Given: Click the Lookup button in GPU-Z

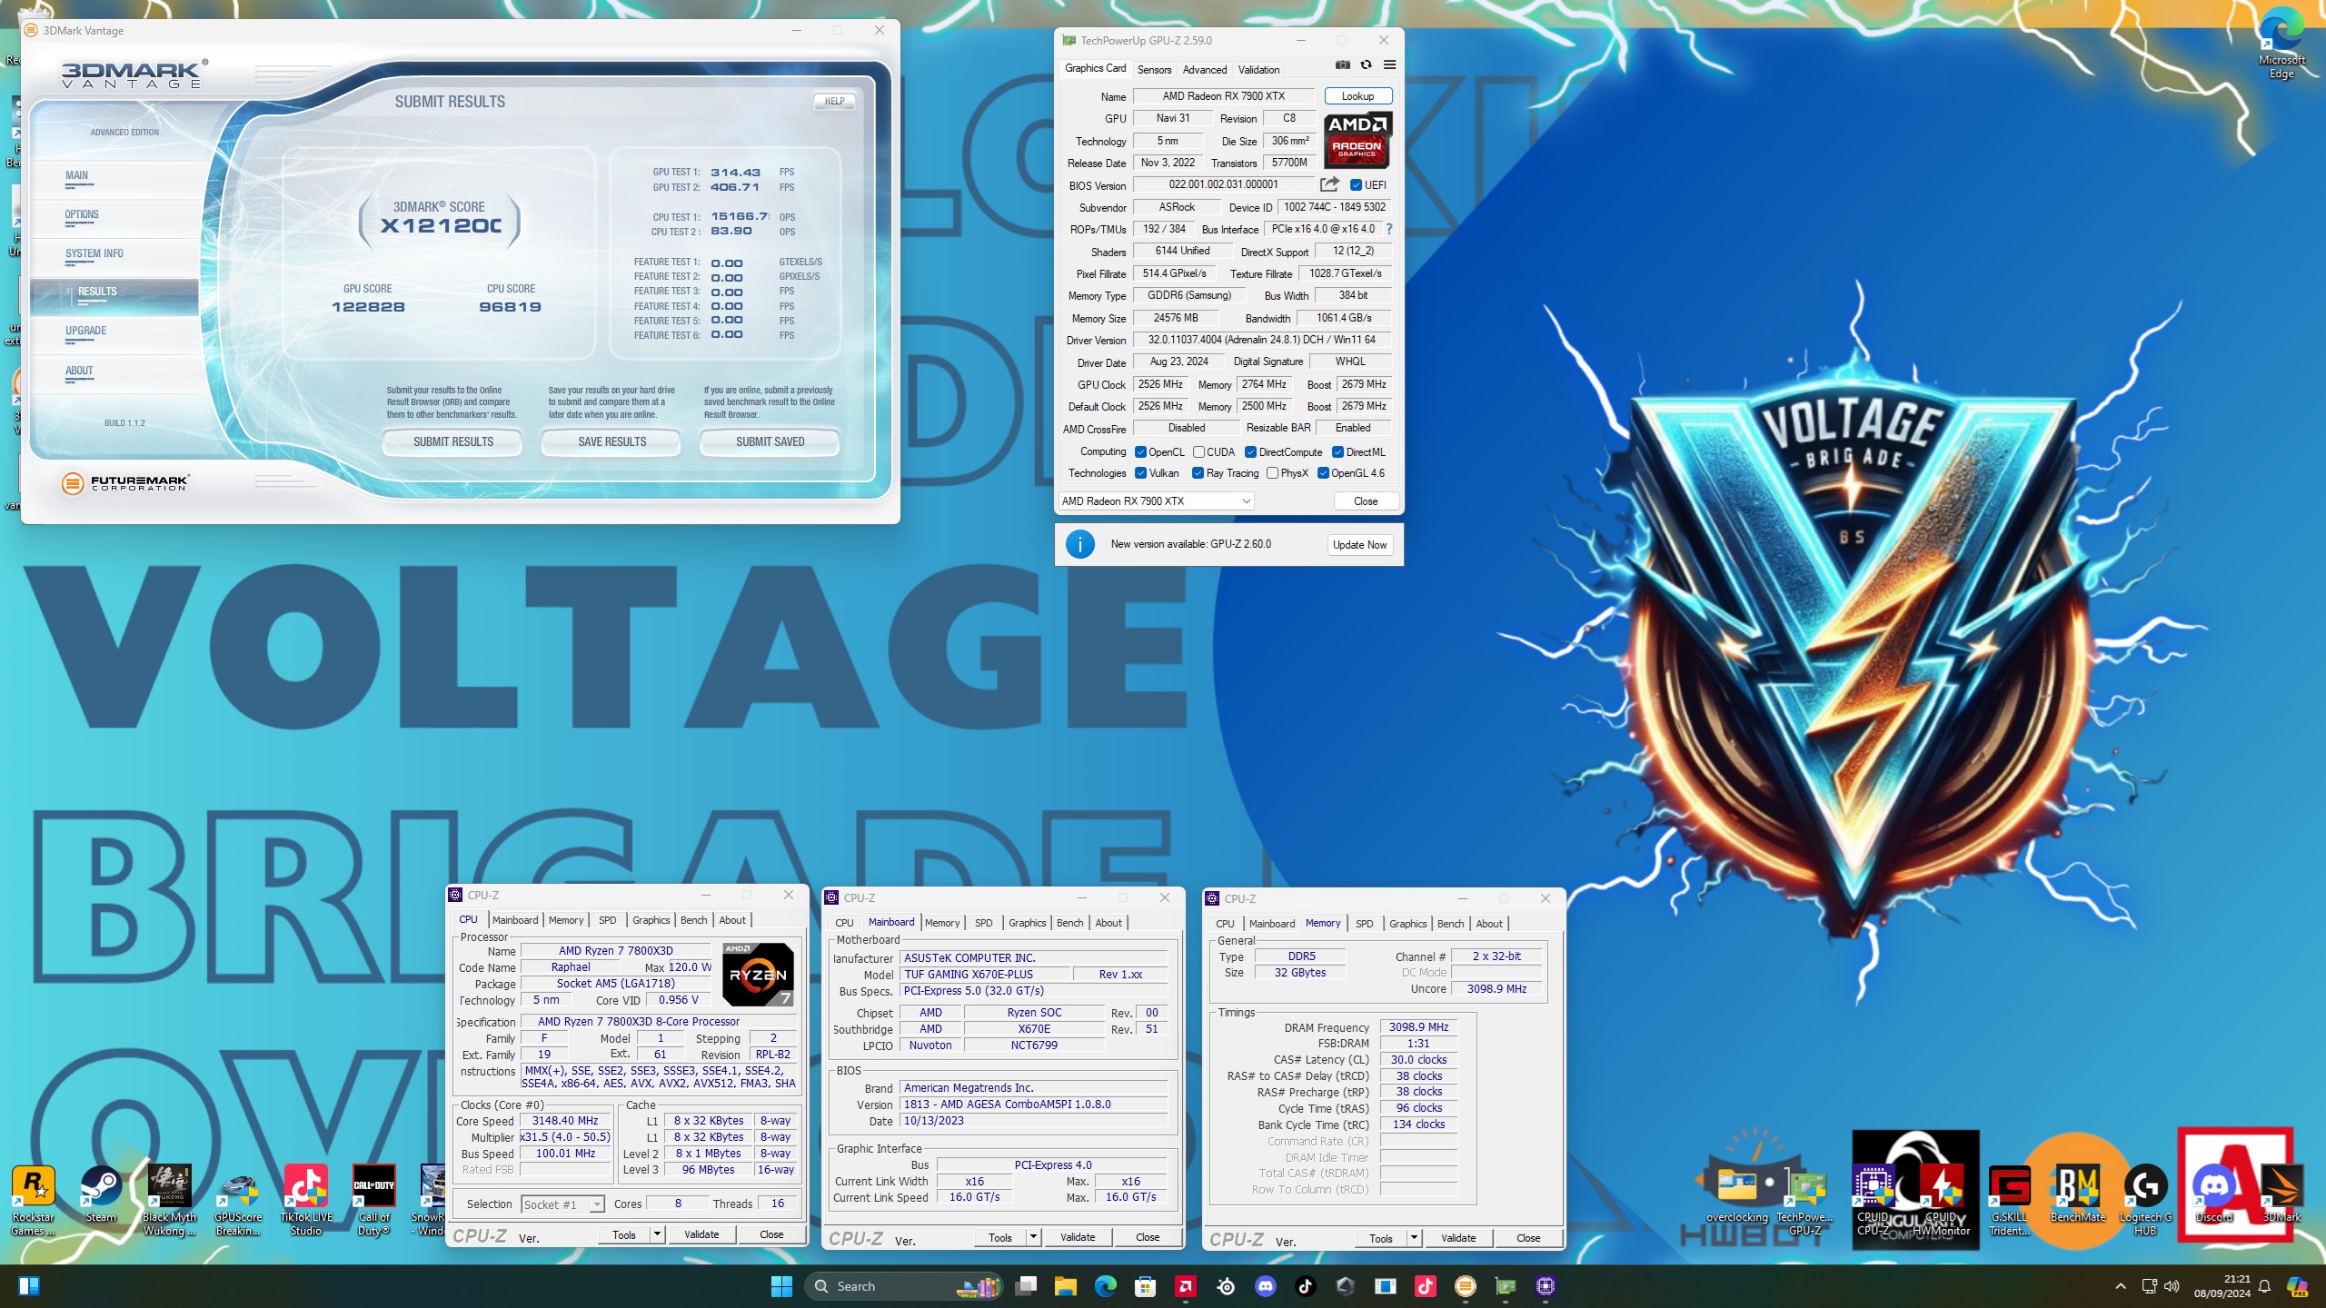Looking at the screenshot, I should click(x=1358, y=95).
